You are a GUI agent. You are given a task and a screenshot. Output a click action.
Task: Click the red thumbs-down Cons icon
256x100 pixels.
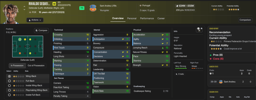(x=211, y=59)
